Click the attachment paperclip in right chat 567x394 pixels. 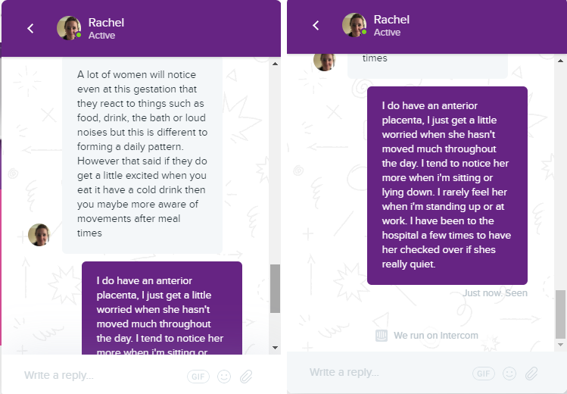pyautogui.click(x=532, y=374)
